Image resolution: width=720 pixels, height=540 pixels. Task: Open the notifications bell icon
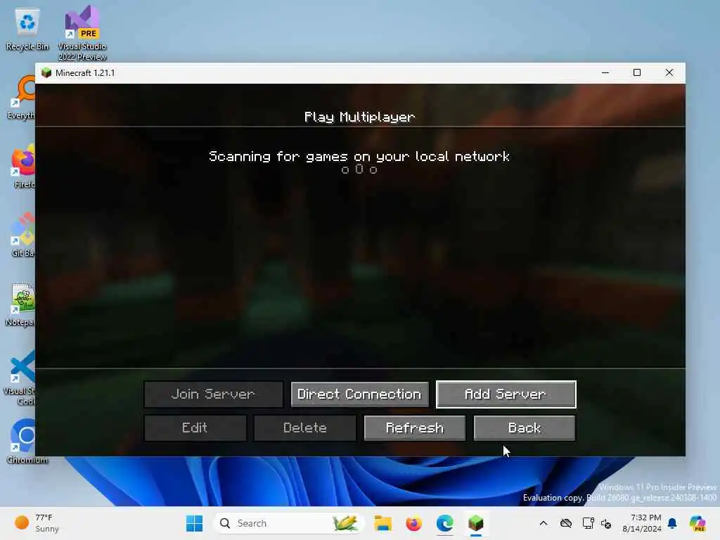click(672, 523)
